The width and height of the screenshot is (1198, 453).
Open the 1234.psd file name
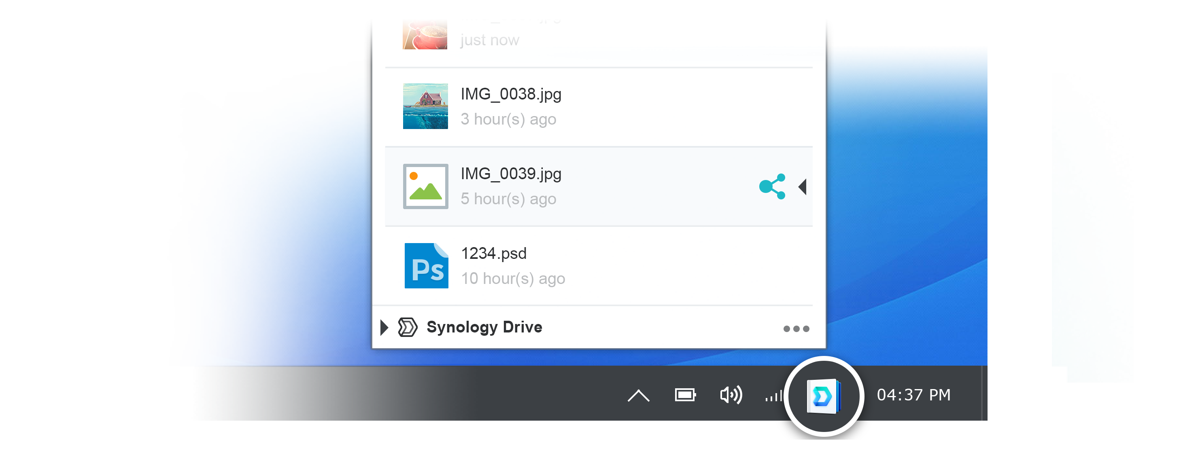pyautogui.click(x=493, y=254)
